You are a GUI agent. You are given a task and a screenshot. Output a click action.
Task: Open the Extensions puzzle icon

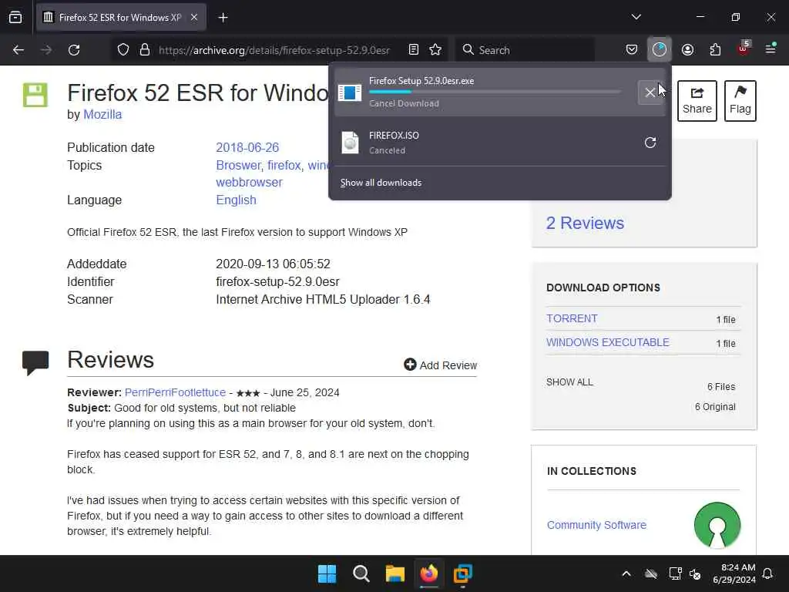(715, 50)
